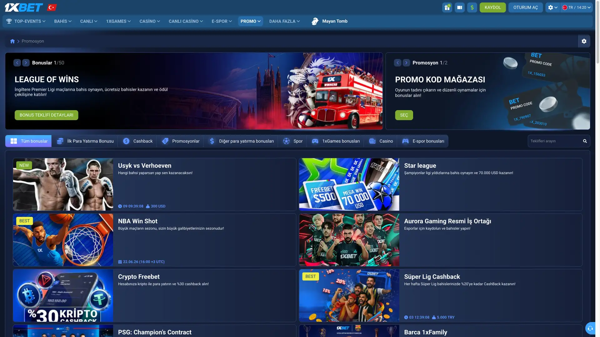Expand the TOP-EVENTS menu
This screenshot has height=337, width=600.
(x=26, y=21)
